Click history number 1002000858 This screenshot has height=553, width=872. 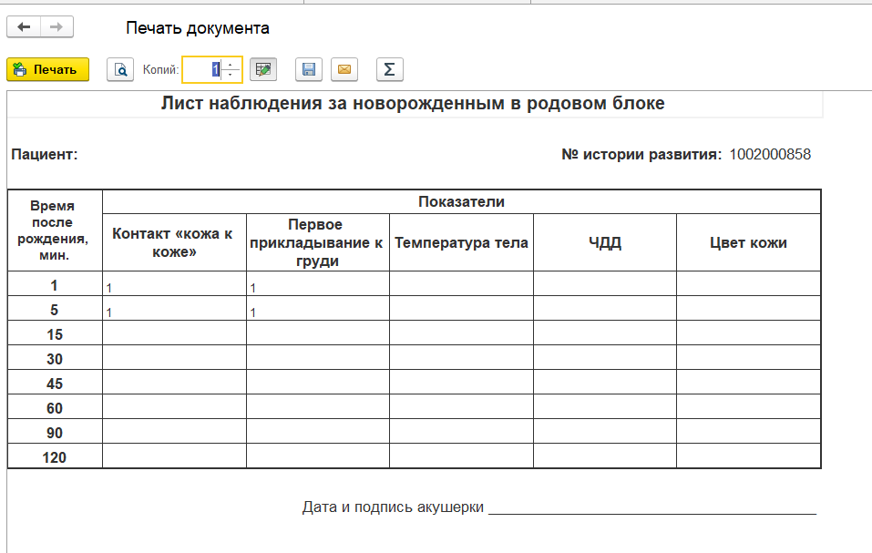[x=770, y=155]
